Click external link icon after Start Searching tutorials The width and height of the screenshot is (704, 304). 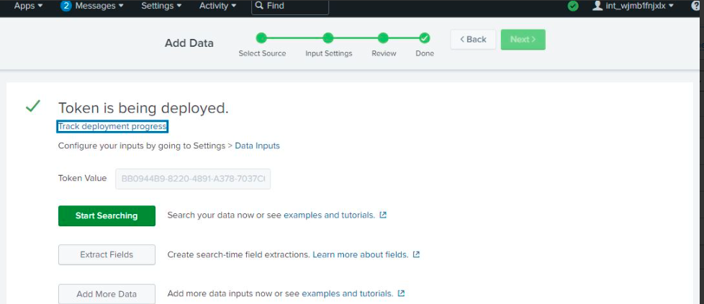383,215
